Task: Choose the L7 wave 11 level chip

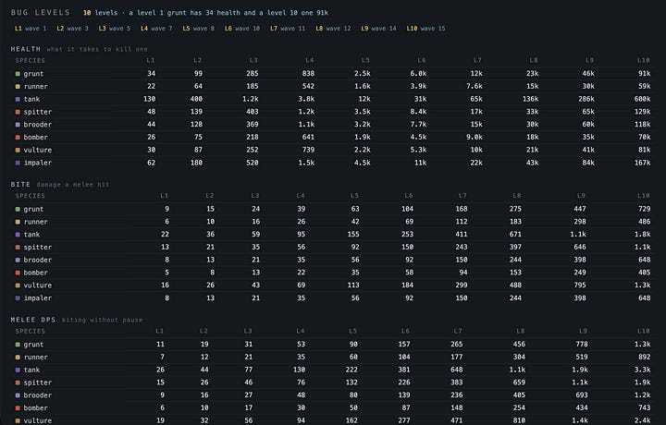Action: [288, 29]
